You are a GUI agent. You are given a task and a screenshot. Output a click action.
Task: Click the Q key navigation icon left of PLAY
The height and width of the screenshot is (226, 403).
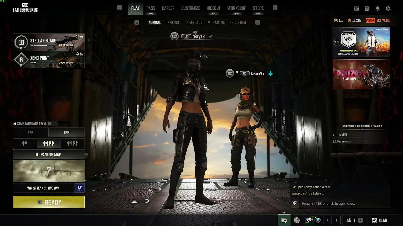[x=119, y=8]
